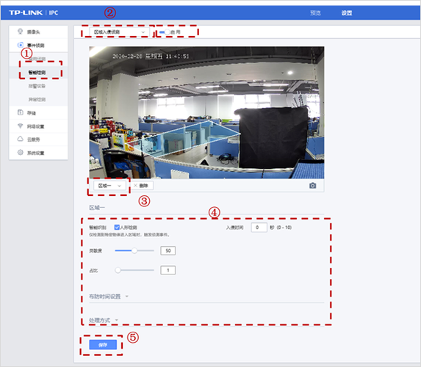The image size is (421, 367).
Task: Open the storage icon in sidebar
Action: coord(20,112)
